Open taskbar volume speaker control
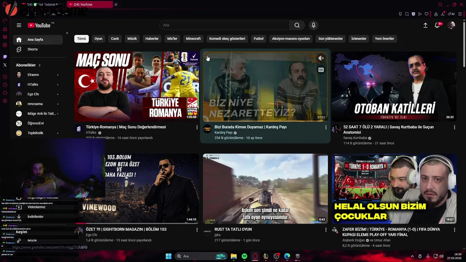Screen dimensions: 466x262 441,256
